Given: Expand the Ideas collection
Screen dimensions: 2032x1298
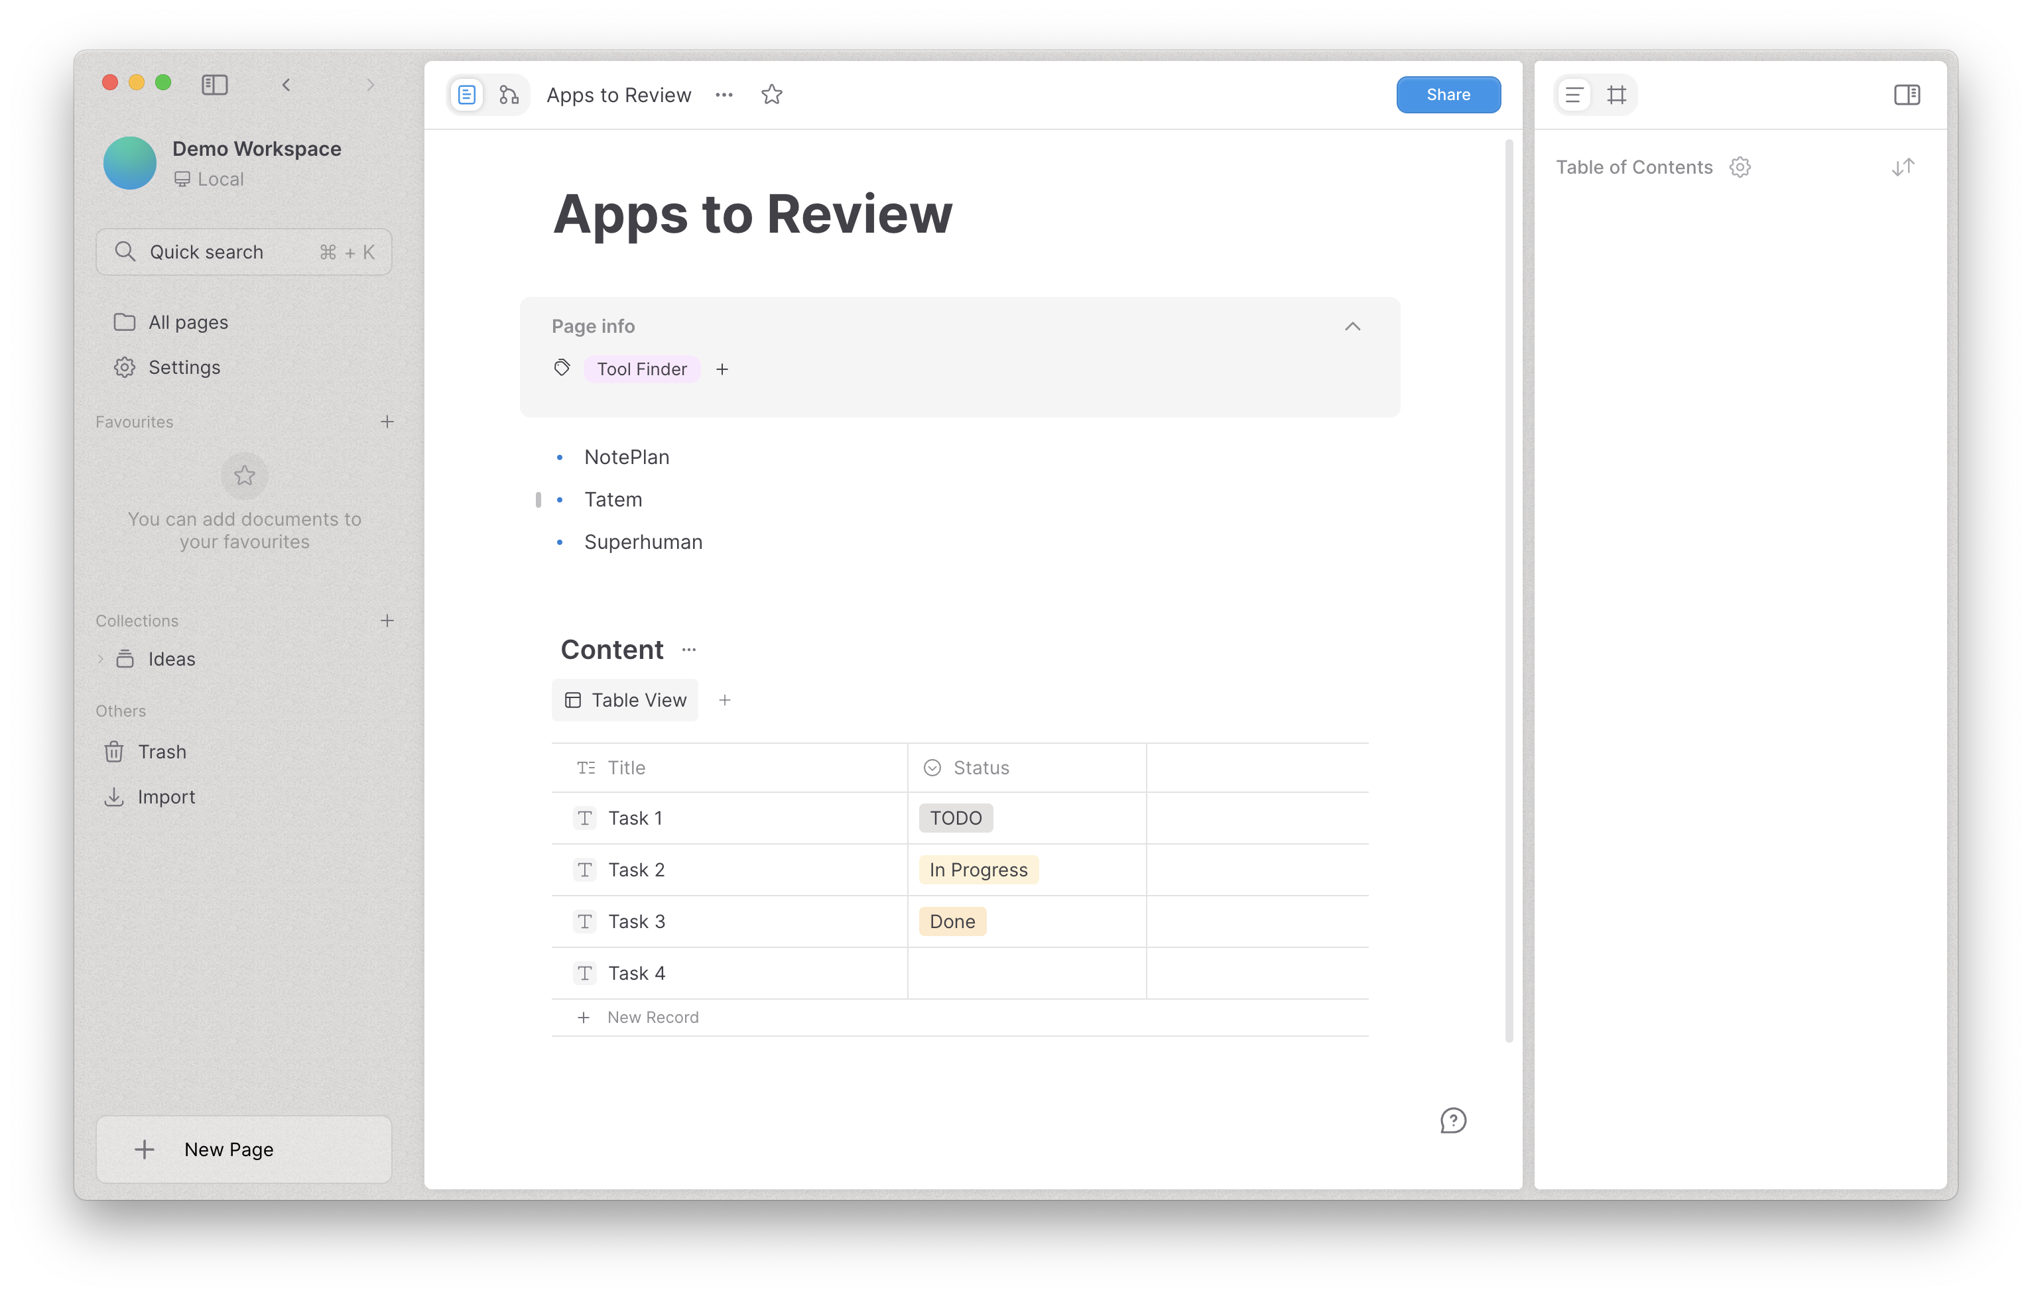Looking at the screenshot, I should (x=100, y=659).
